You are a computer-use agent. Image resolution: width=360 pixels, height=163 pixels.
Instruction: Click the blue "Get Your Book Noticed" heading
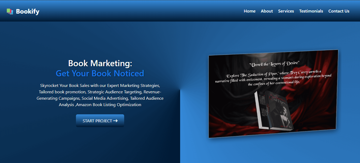[100, 73]
